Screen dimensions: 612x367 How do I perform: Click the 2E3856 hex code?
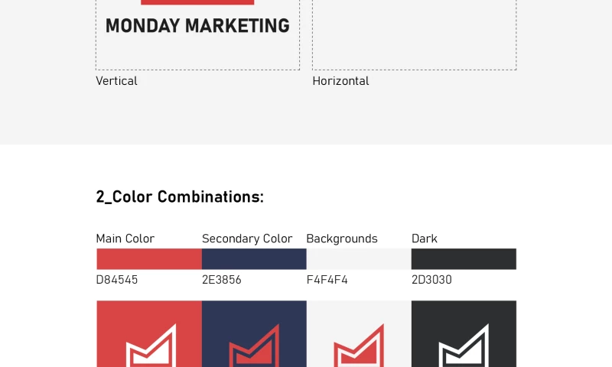[x=222, y=280]
